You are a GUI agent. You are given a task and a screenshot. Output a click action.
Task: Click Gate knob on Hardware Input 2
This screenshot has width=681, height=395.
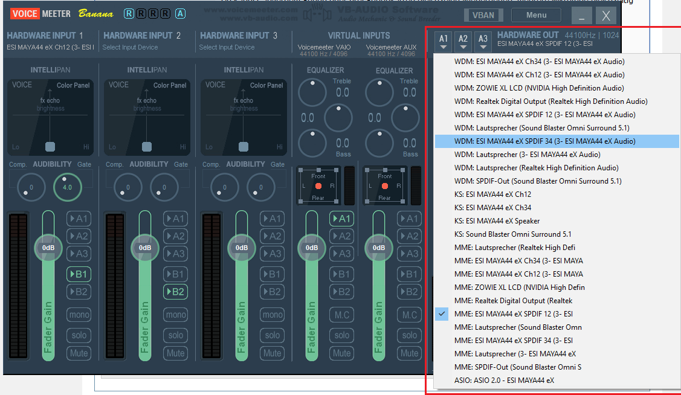pyautogui.click(x=164, y=187)
